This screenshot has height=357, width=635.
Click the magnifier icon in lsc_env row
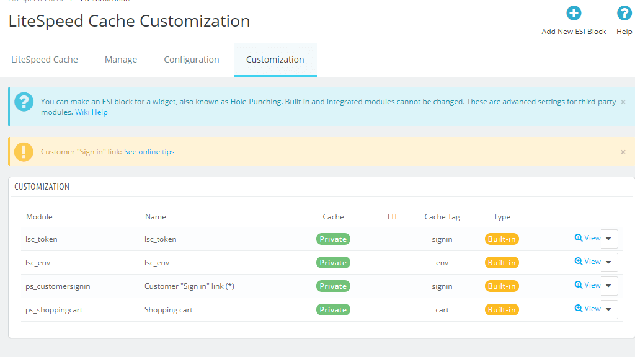[579, 262]
